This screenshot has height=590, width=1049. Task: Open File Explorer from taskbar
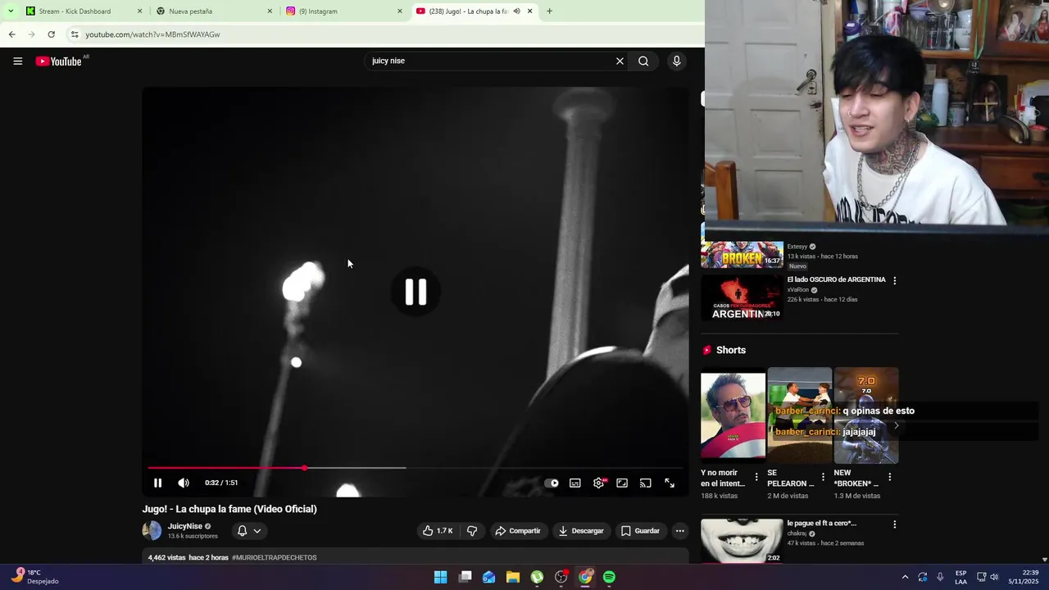tap(513, 577)
